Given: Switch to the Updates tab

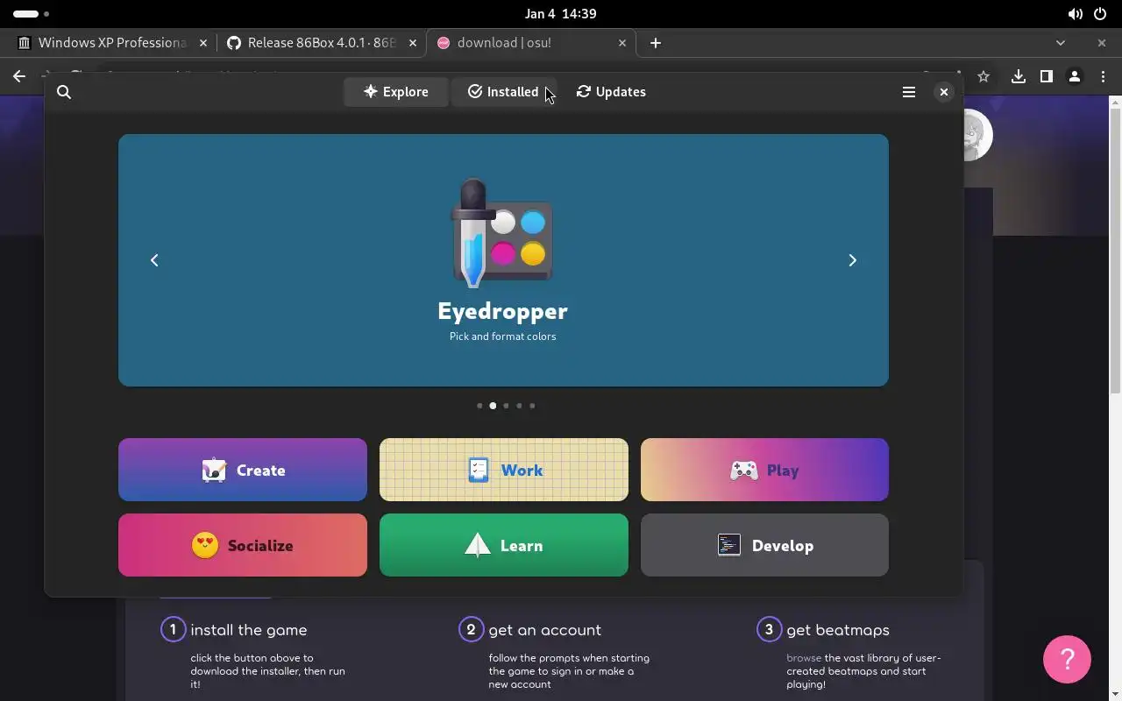Looking at the screenshot, I should click(611, 92).
